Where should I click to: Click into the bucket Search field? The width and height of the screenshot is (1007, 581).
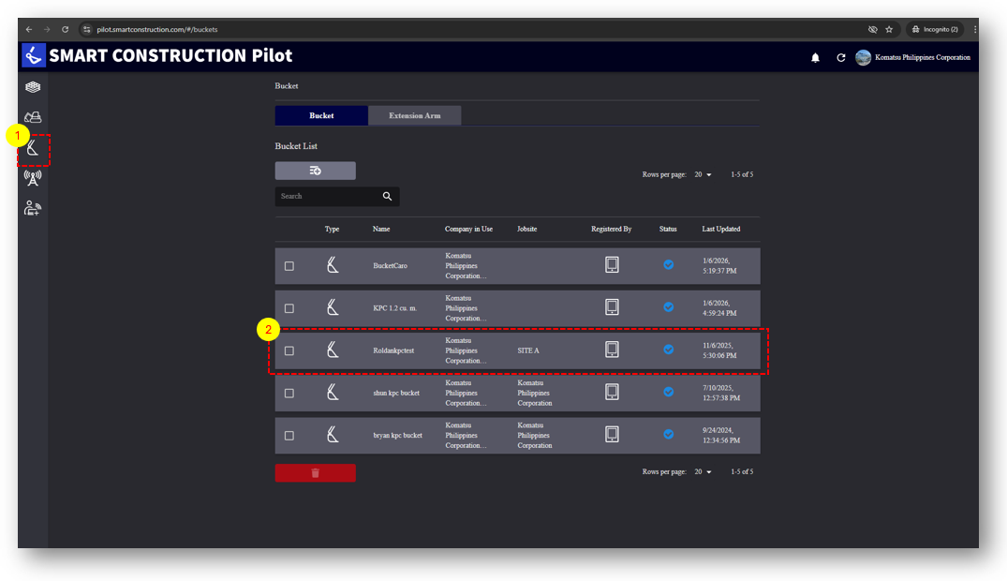click(328, 197)
